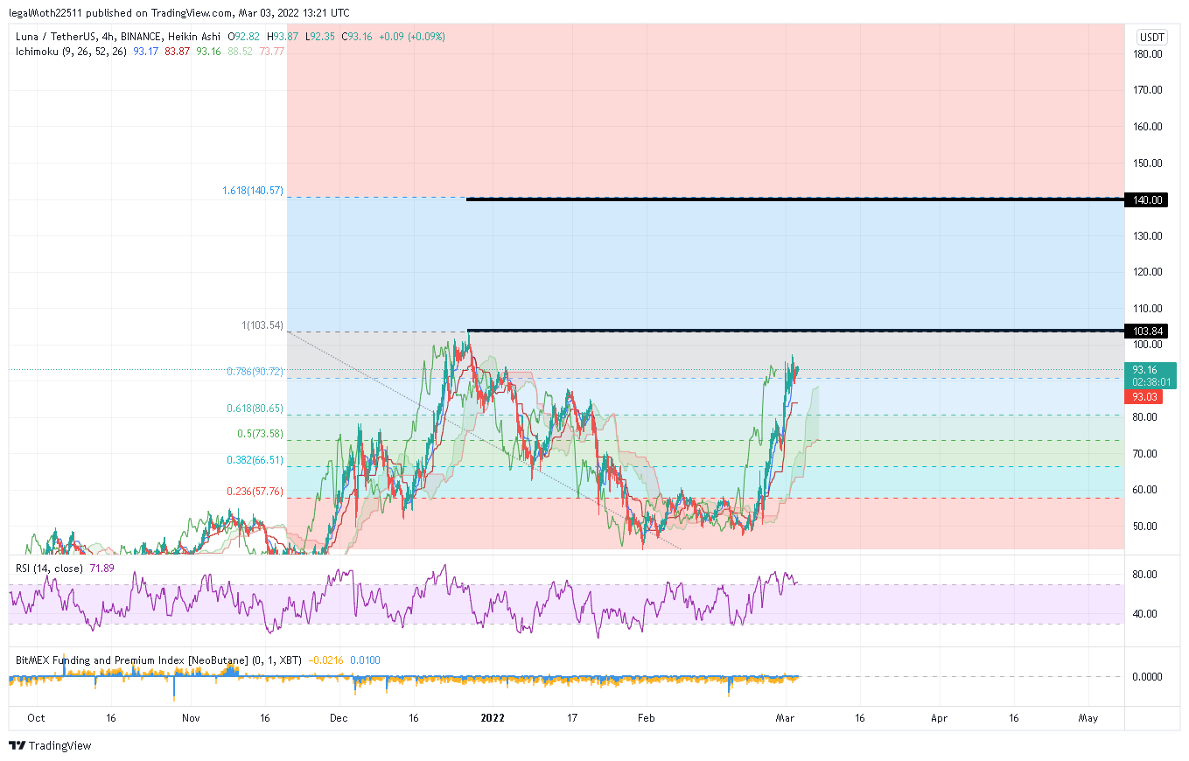Viewport: 1189px width, 761px height.
Task: Select the 0.236(57.76) Fibonacci level label
Action: point(255,492)
